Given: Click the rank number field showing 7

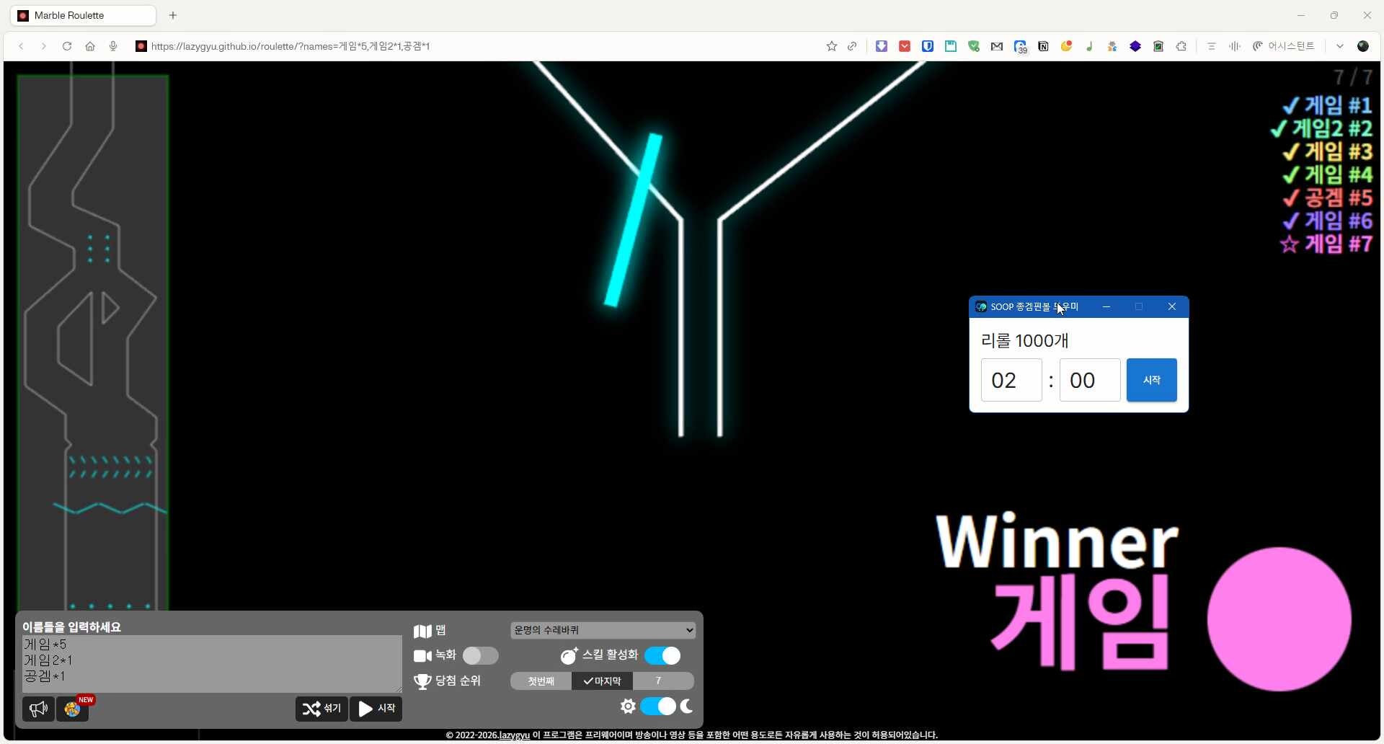Looking at the screenshot, I should (x=663, y=681).
